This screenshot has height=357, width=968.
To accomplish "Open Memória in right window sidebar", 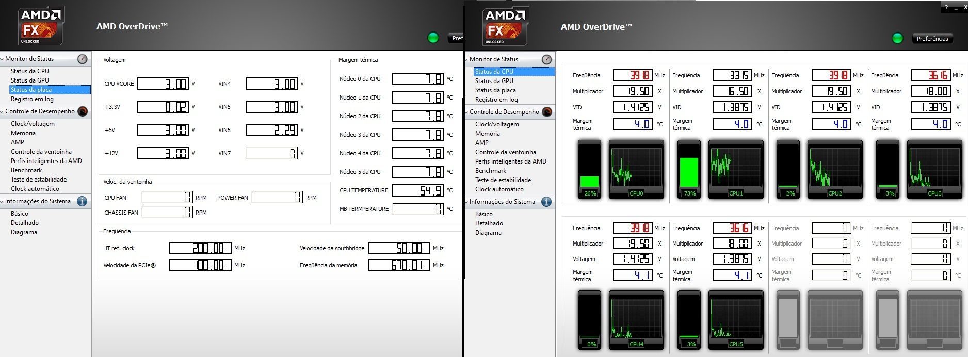I will [488, 134].
